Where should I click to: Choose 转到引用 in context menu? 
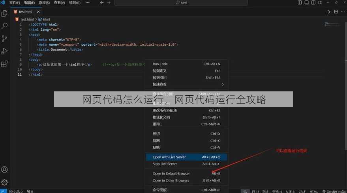(186, 78)
